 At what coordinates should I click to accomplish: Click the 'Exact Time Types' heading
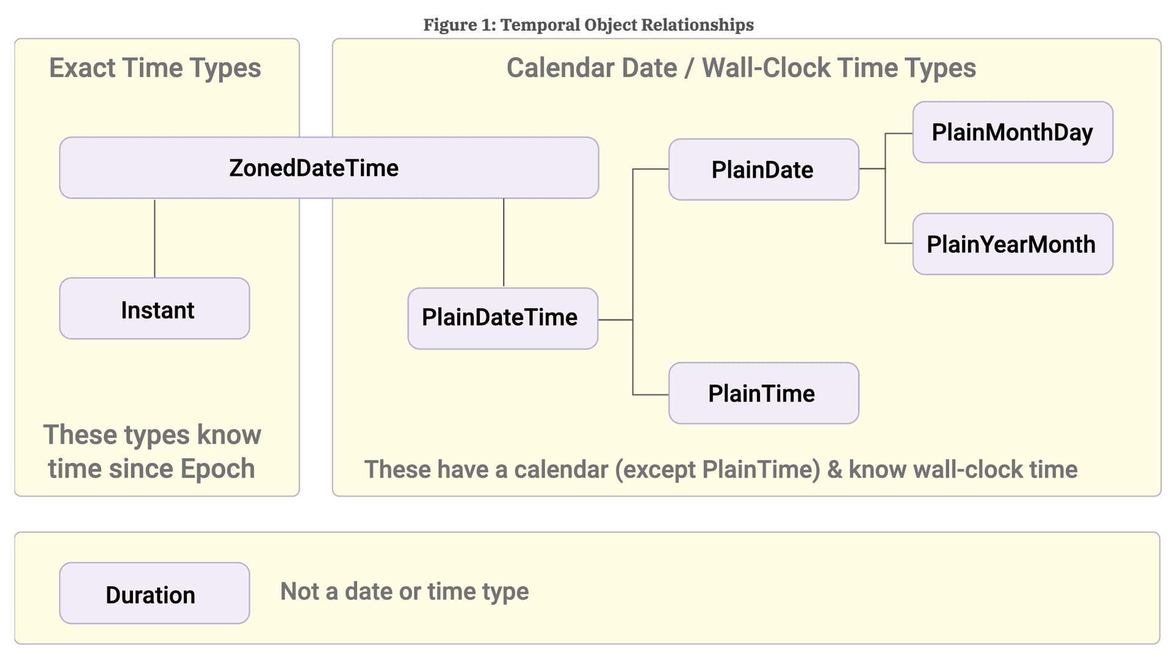155,68
